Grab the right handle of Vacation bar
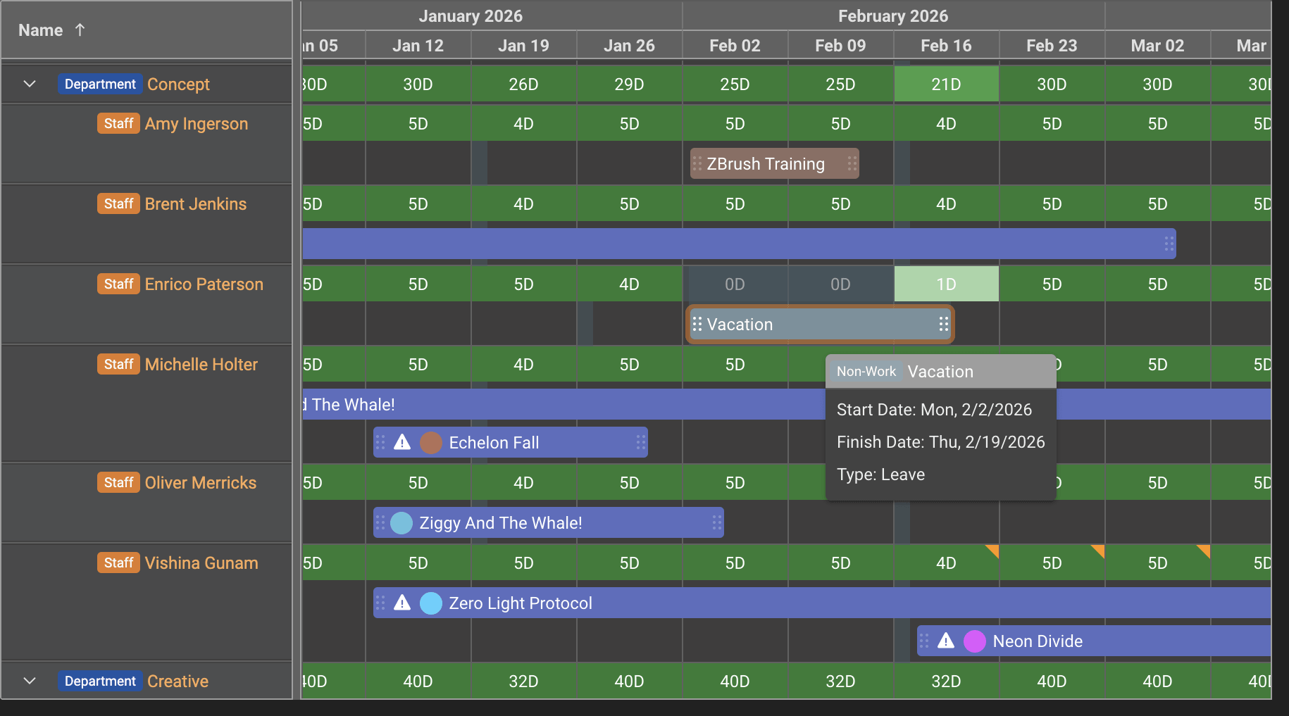 point(944,324)
